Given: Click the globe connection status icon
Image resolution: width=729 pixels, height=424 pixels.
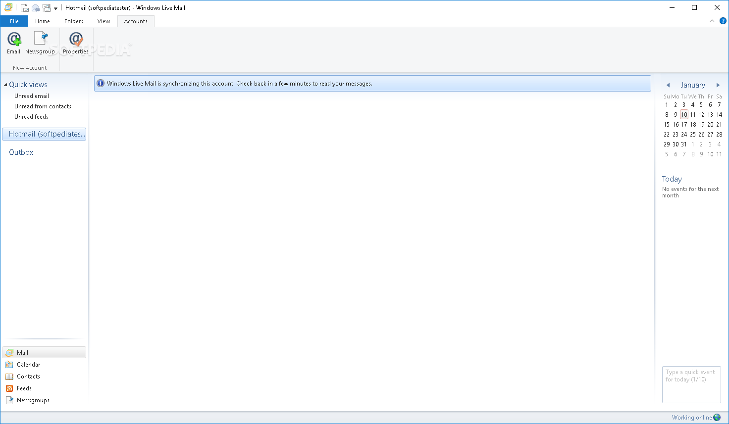Looking at the screenshot, I should point(717,418).
